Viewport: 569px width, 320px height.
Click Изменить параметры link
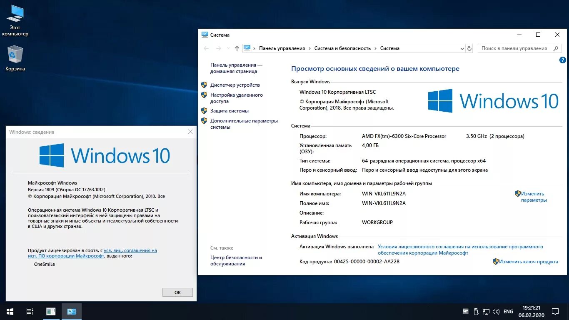(534, 197)
